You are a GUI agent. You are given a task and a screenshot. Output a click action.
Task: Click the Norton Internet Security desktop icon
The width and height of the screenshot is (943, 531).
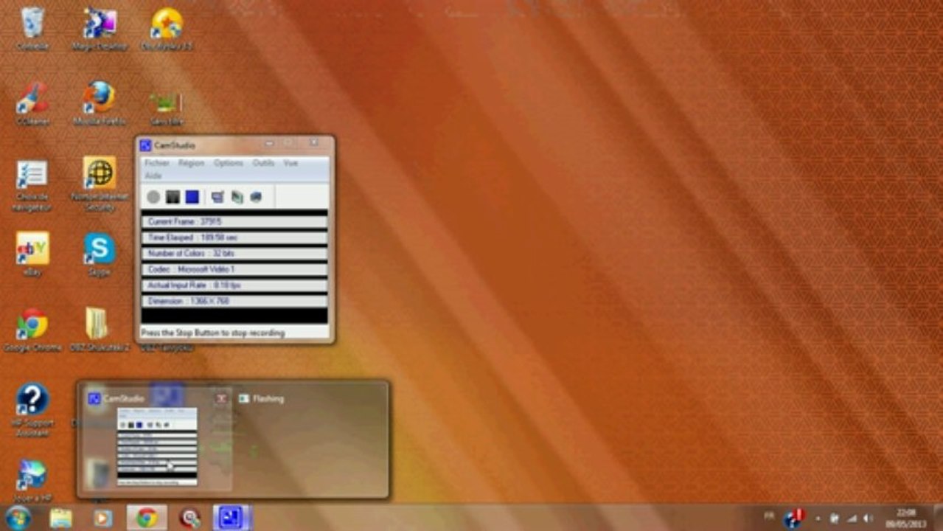(100, 183)
